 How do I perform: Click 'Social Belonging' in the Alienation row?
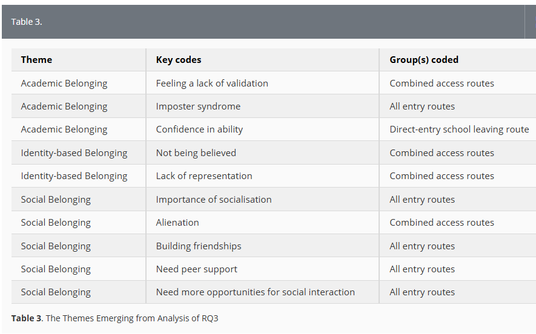(x=56, y=223)
